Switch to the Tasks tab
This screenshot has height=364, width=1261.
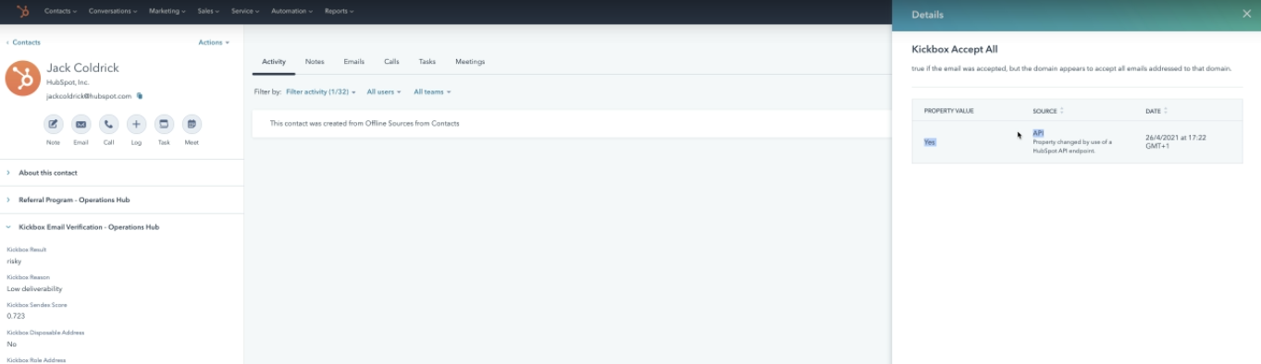coord(427,61)
